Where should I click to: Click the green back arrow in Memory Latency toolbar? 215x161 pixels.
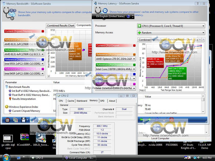point(142,120)
